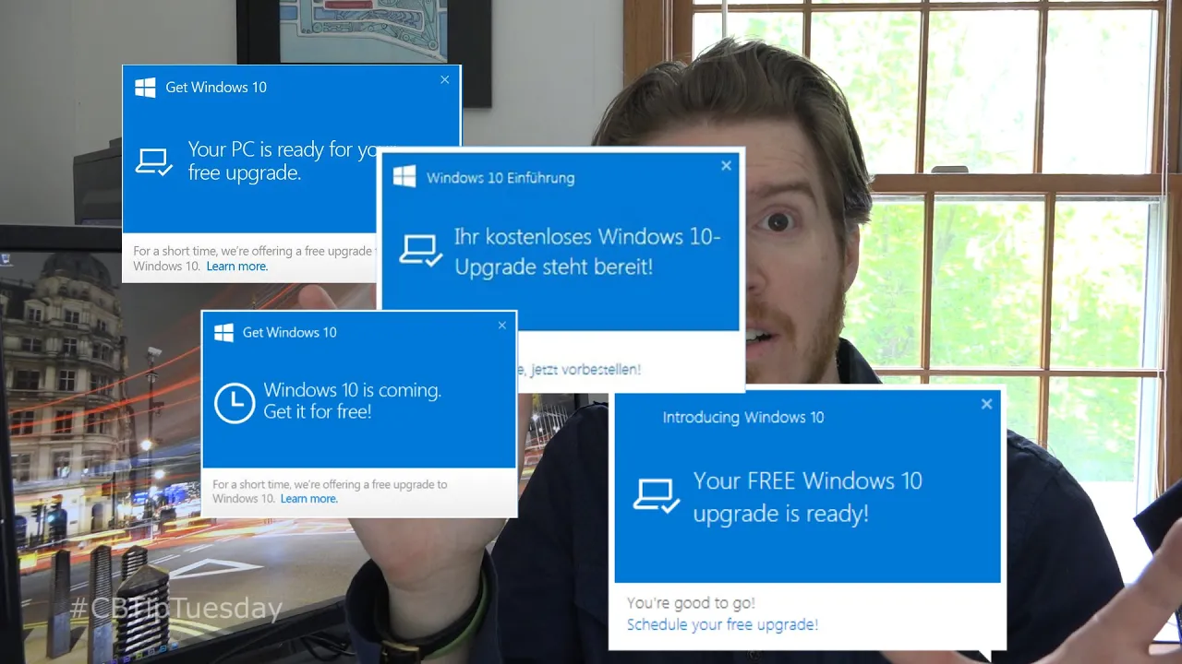
Task: Open Learn more link in "Your PC is ready" popup
Action: click(237, 267)
